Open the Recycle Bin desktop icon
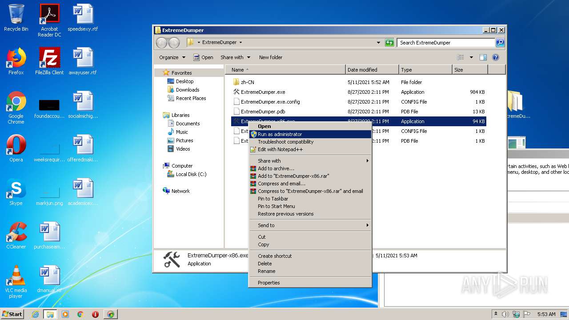569x320 pixels. pyautogui.click(x=16, y=18)
